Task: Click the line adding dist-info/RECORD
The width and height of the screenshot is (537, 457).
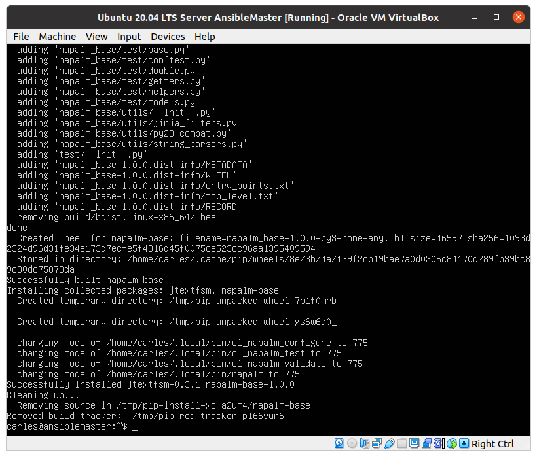Action: point(130,207)
